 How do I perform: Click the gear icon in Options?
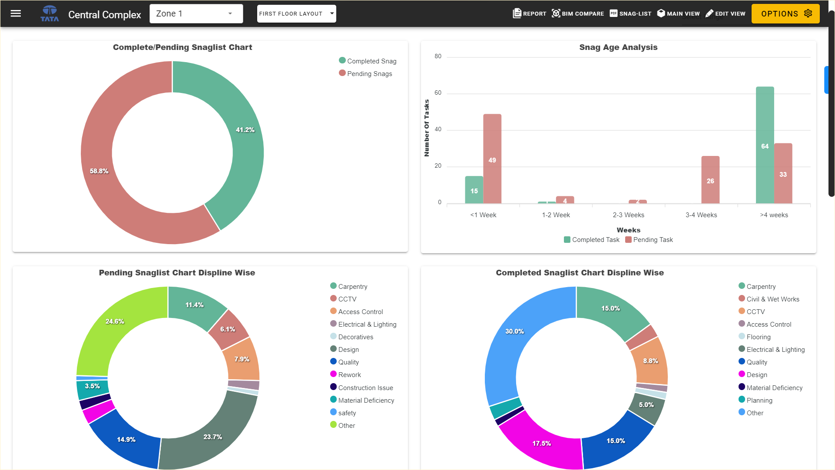pos(808,13)
